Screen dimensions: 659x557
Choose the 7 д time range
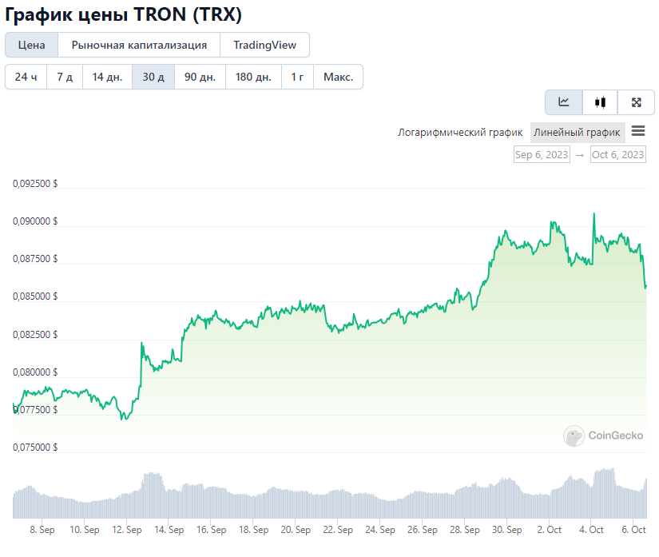point(65,77)
